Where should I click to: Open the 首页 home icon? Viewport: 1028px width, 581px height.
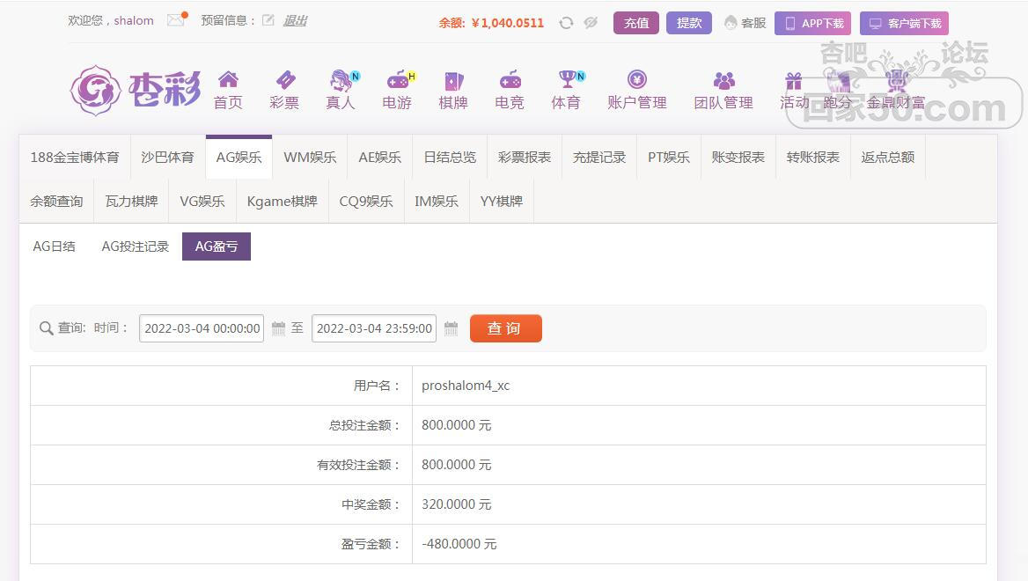pos(228,81)
